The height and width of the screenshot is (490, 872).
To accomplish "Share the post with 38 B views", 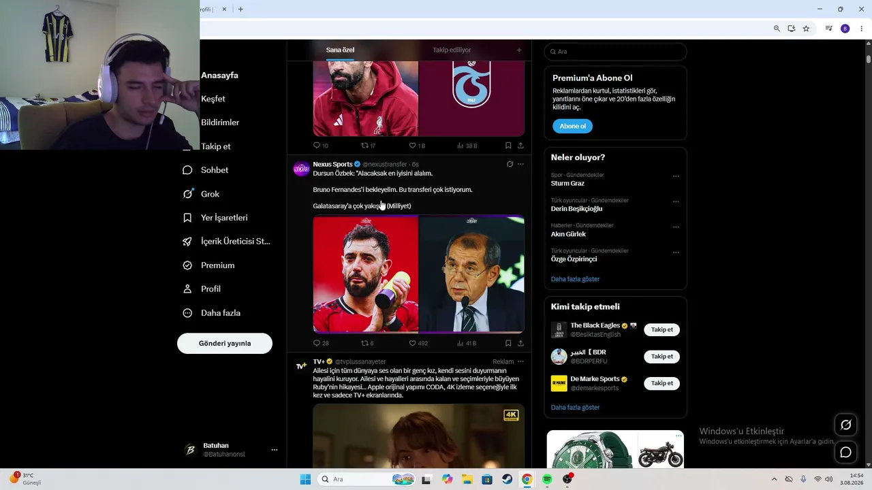I will [x=520, y=146].
